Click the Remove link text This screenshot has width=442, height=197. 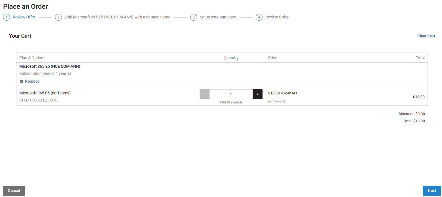click(32, 81)
